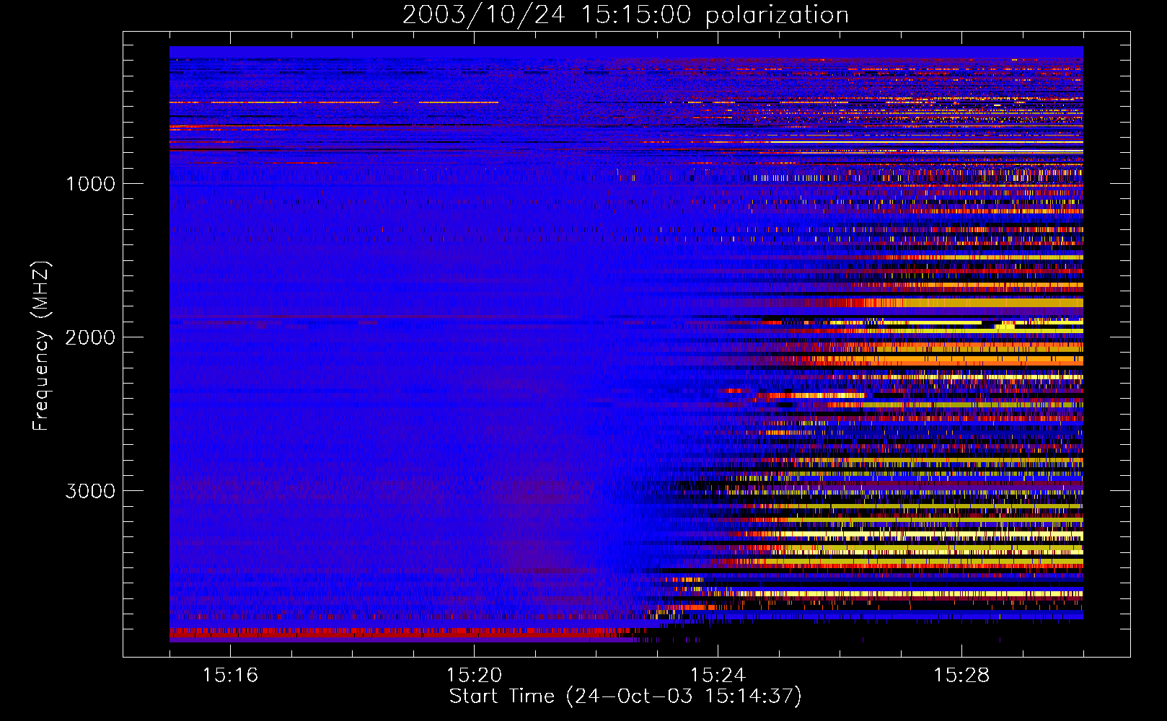Click the 'Start Time (24-Oct-03 15:14:37)' axis label

(625, 696)
